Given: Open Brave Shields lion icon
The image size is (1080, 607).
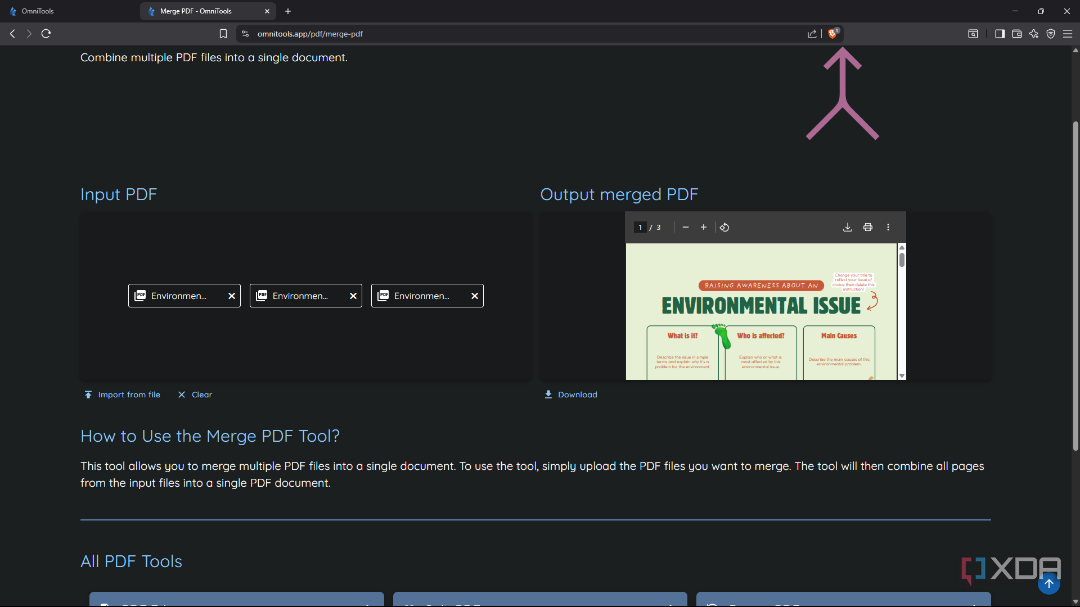Looking at the screenshot, I should (833, 34).
